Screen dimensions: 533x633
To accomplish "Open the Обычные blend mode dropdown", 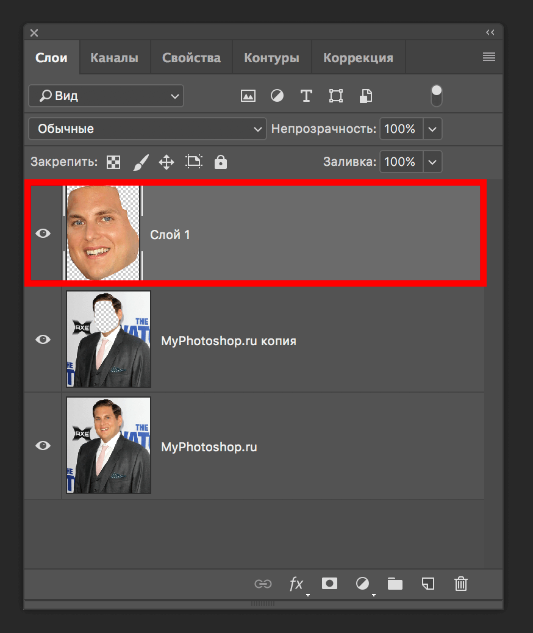I will click(148, 129).
